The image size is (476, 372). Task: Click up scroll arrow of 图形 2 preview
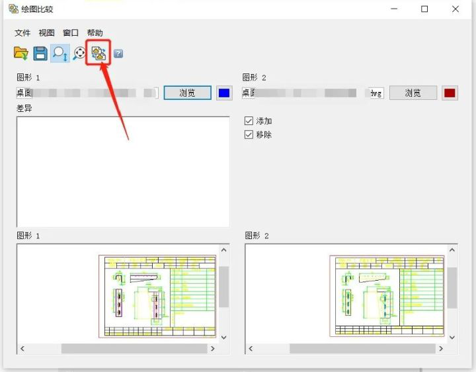click(452, 250)
